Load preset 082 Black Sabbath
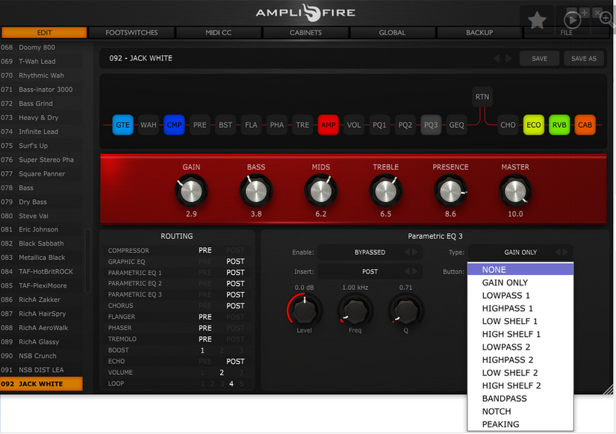 tap(41, 244)
